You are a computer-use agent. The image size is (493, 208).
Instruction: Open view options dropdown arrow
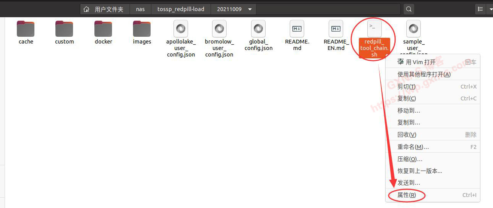[x=490, y=9]
